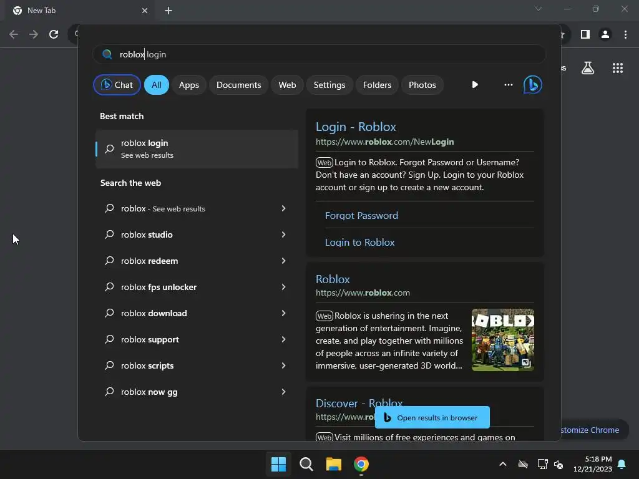Image resolution: width=639 pixels, height=479 pixels.
Task: Open a new Chrome tab
Action: pos(168,11)
